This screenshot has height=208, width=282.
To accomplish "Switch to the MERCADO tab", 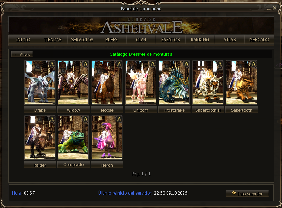I will tap(259, 39).
